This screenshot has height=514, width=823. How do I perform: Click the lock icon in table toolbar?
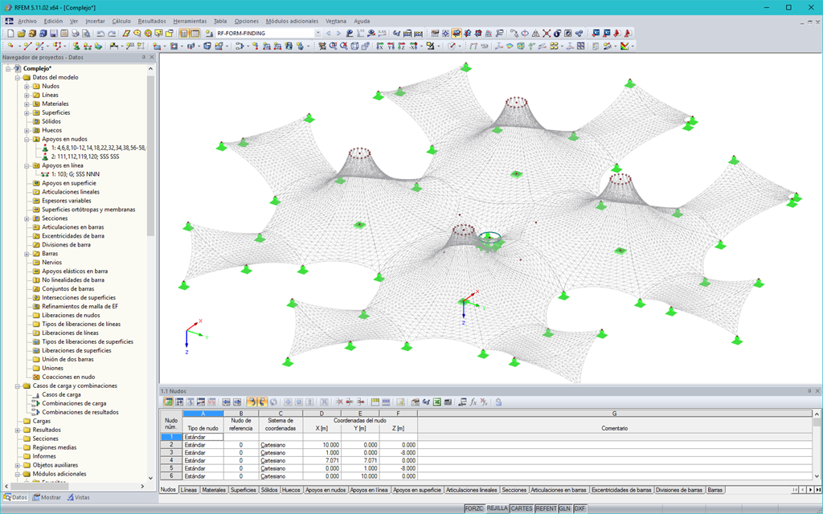coord(498,402)
